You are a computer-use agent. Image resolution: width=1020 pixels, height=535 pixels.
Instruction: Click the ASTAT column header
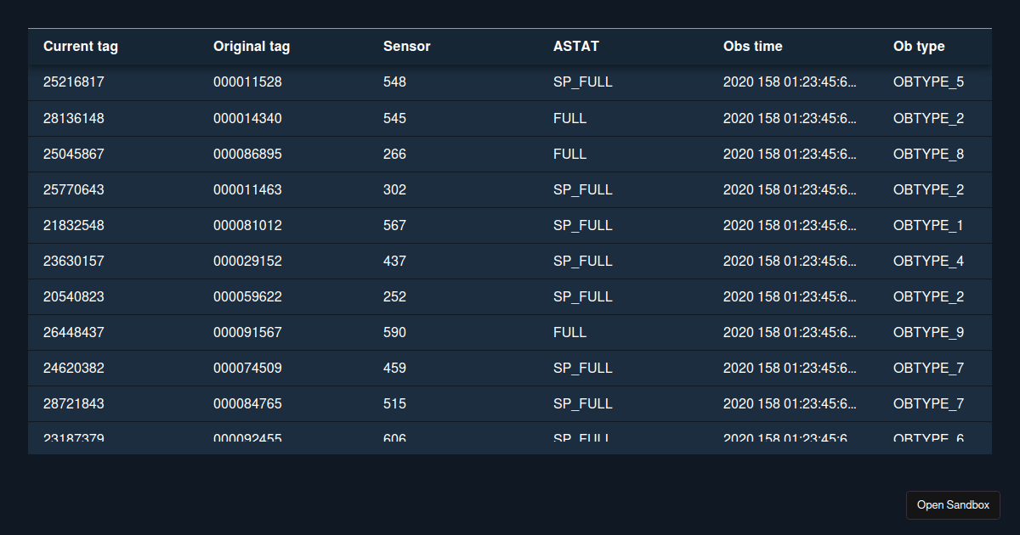(x=570, y=47)
